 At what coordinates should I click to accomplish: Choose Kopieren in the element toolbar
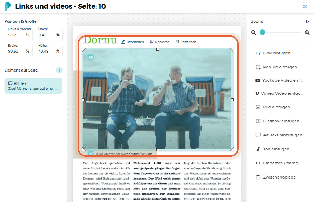160,42
